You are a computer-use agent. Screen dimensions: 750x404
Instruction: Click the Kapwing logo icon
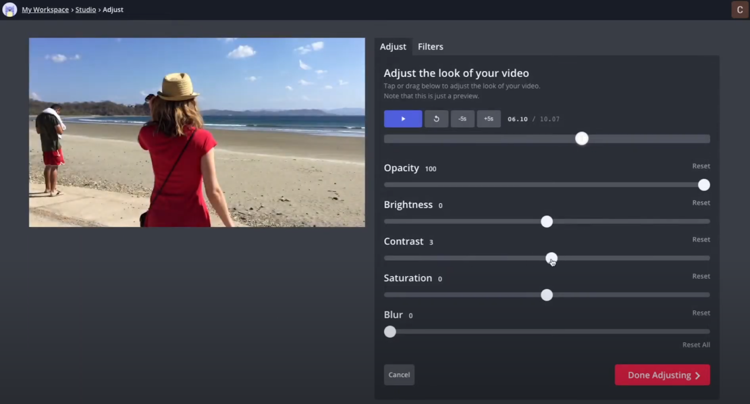coord(9,9)
